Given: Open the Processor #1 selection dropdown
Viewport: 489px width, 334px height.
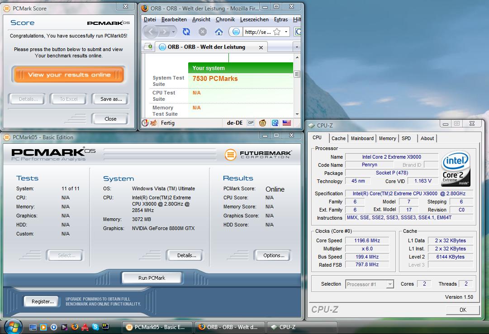Looking at the screenshot, I should pyautogui.click(x=389, y=284).
